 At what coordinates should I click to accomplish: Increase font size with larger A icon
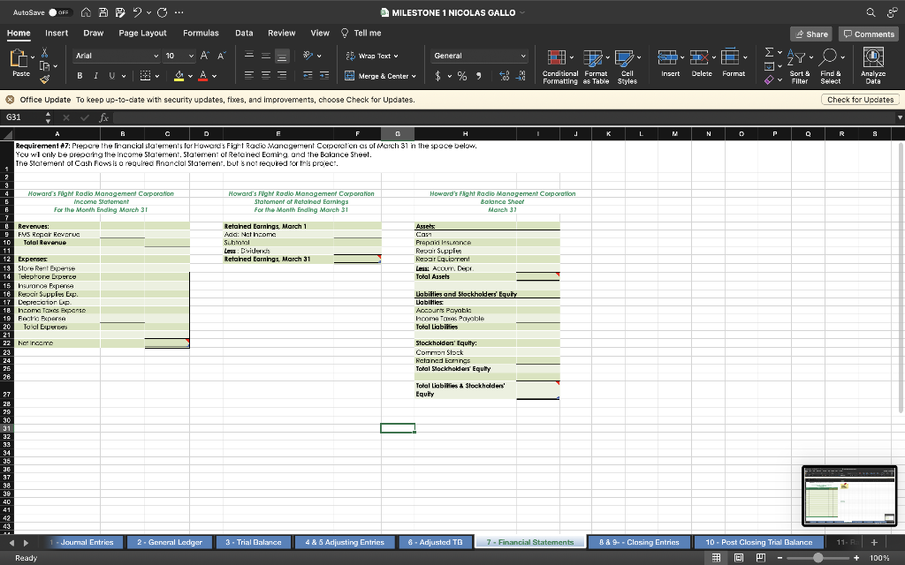[204, 56]
